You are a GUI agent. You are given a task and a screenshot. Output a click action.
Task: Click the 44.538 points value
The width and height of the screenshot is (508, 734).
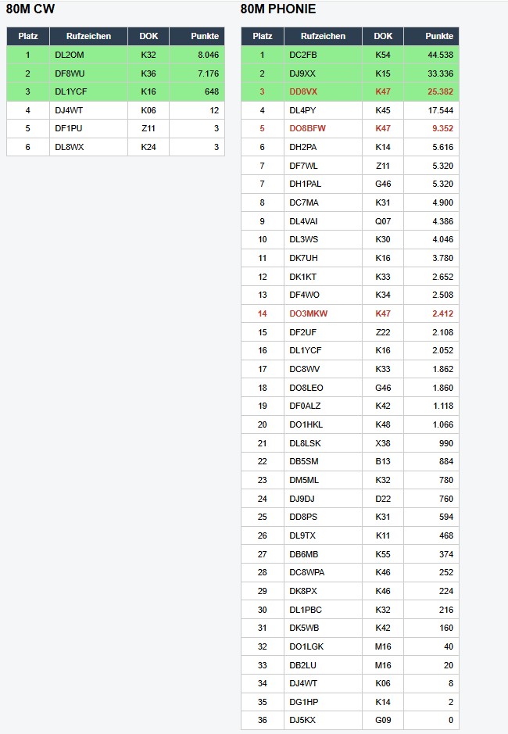pyautogui.click(x=440, y=55)
